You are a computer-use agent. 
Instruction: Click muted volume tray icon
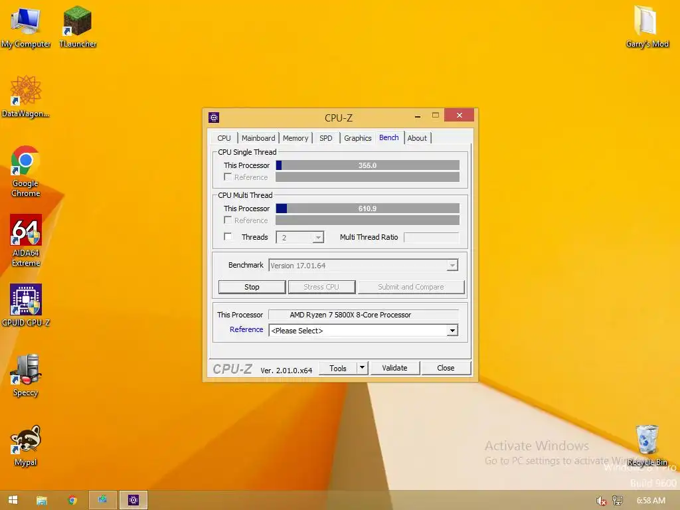point(601,501)
